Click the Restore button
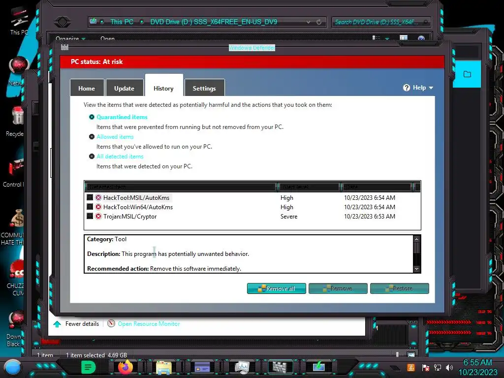Image resolution: width=504 pixels, height=378 pixels. pyautogui.click(x=400, y=288)
